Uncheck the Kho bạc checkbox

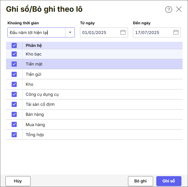pyautogui.click(x=14, y=54)
